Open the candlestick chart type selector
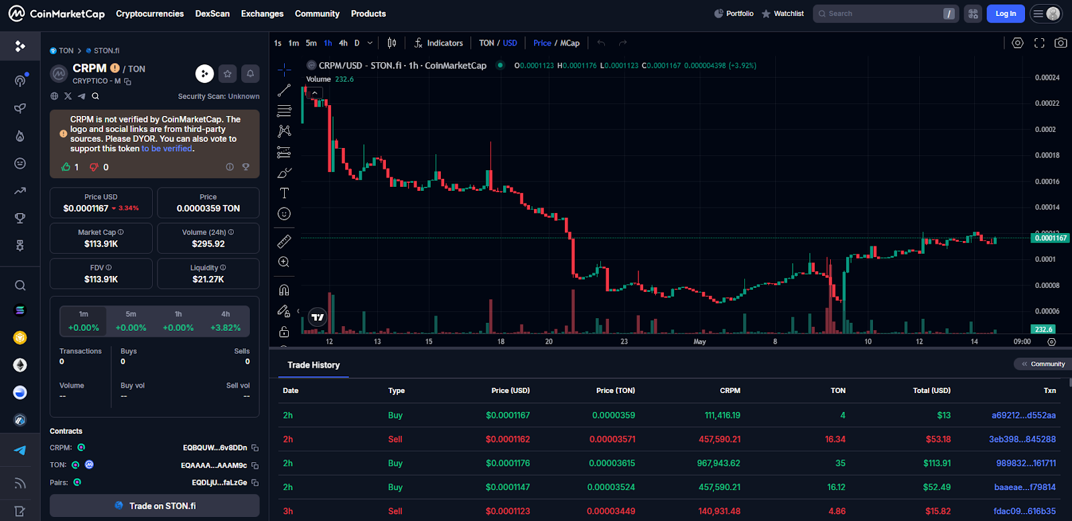Screen dimensions: 1072x521 [x=392, y=43]
